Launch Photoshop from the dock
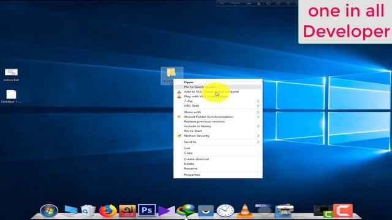This screenshot has height=220, width=392. pyautogui.click(x=147, y=210)
